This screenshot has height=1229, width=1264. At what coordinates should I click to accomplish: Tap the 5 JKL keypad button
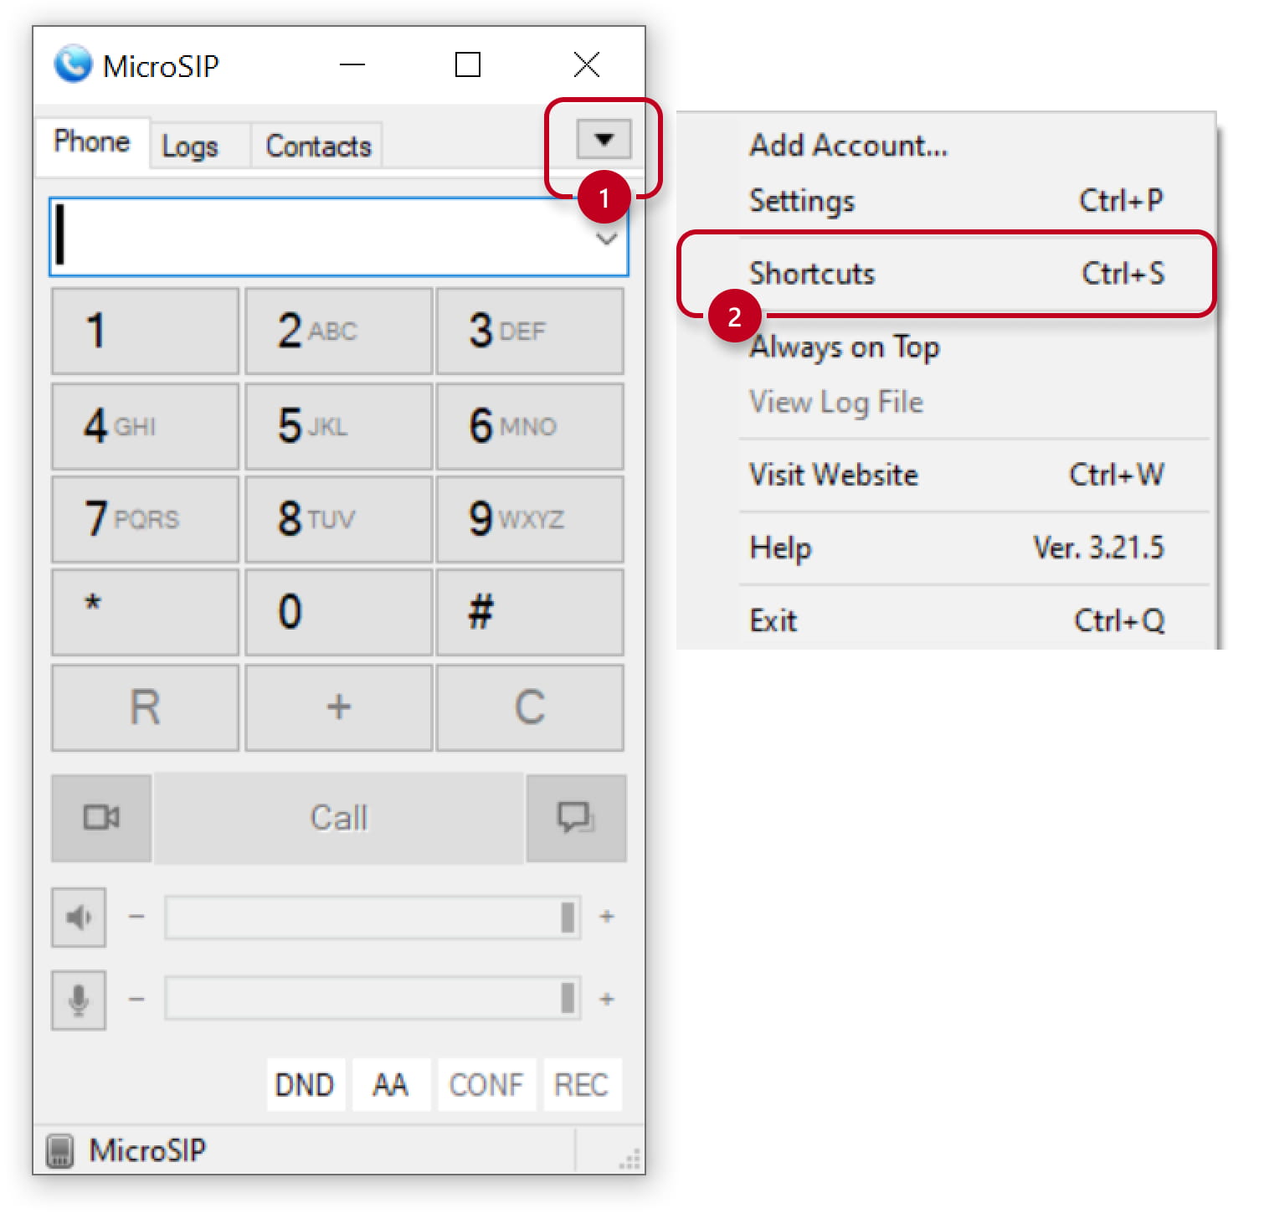click(x=338, y=426)
